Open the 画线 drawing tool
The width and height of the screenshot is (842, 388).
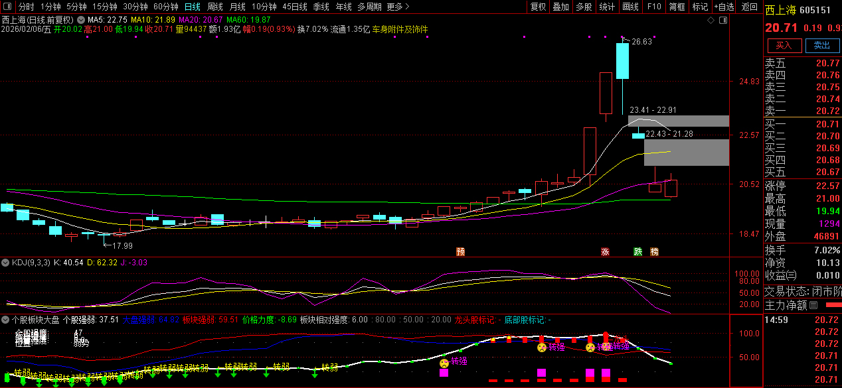(631, 7)
